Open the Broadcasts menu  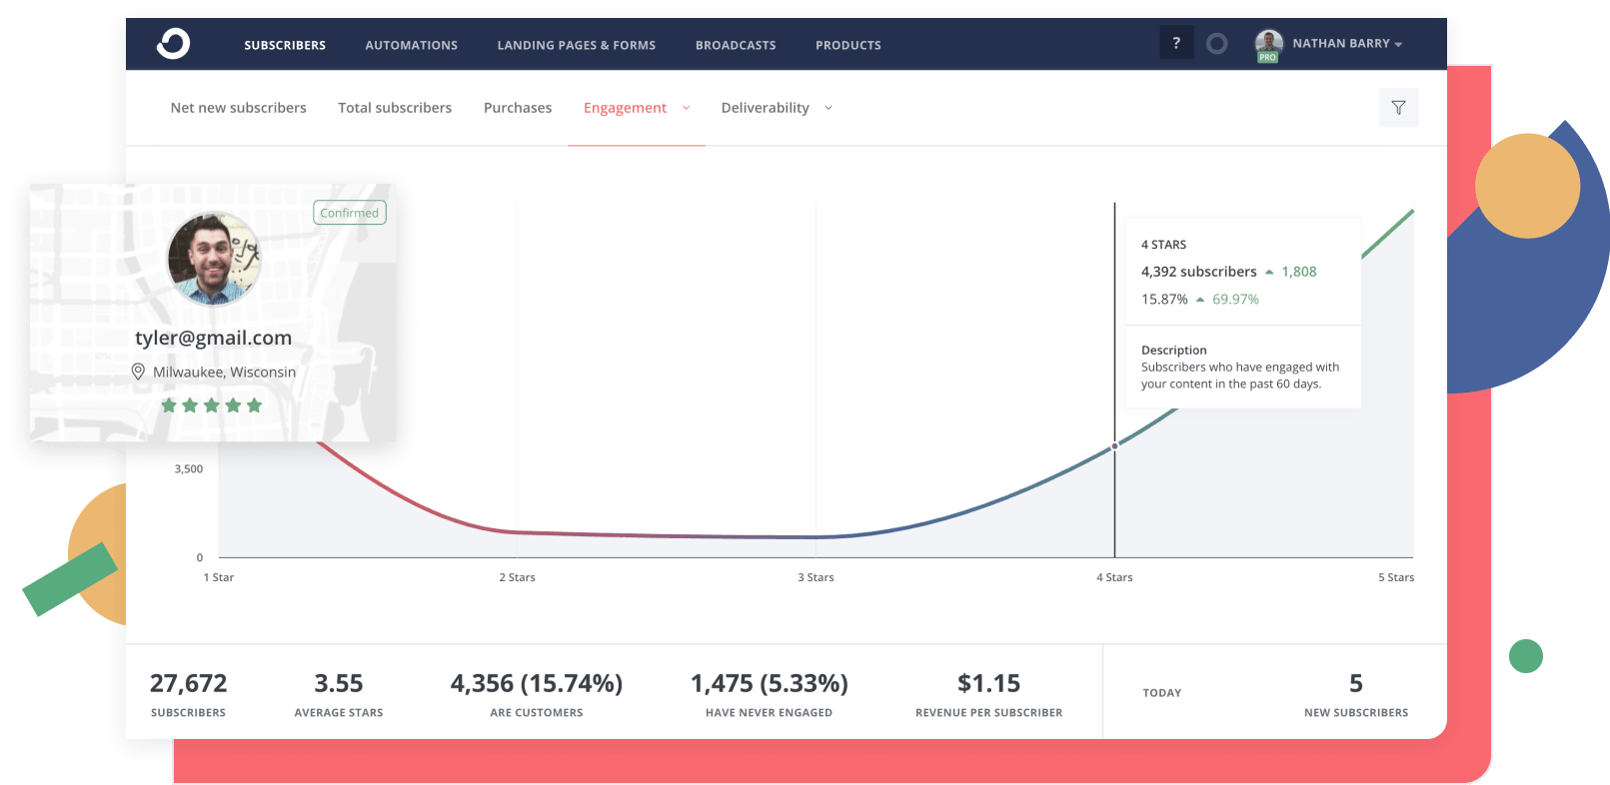pyautogui.click(x=736, y=45)
